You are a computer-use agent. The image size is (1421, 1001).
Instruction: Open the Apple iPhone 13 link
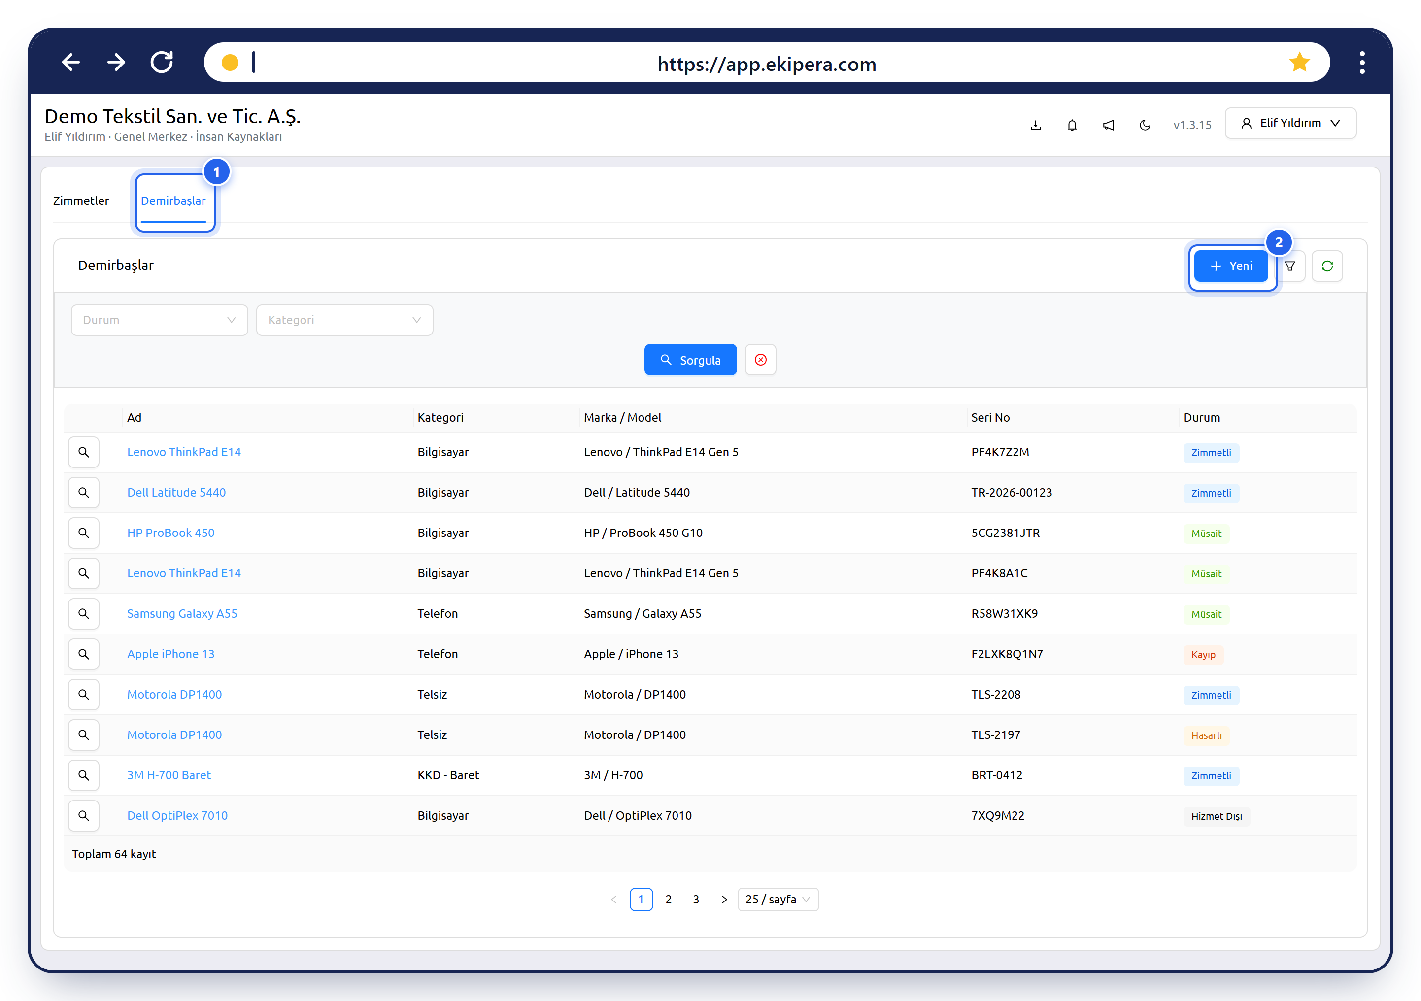(171, 654)
